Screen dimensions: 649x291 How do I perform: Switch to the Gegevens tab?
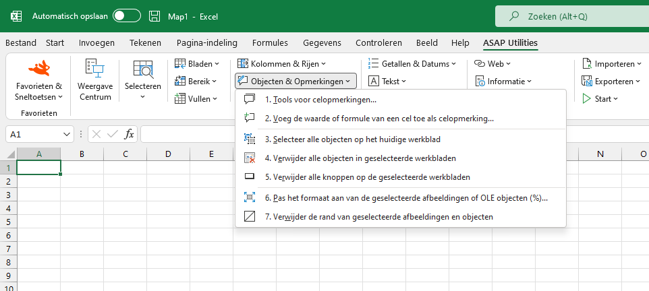[x=322, y=42]
